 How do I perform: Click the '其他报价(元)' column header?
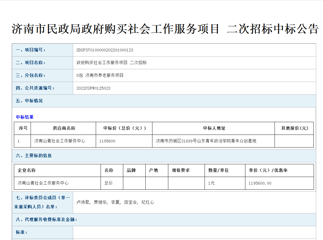pos(295,128)
